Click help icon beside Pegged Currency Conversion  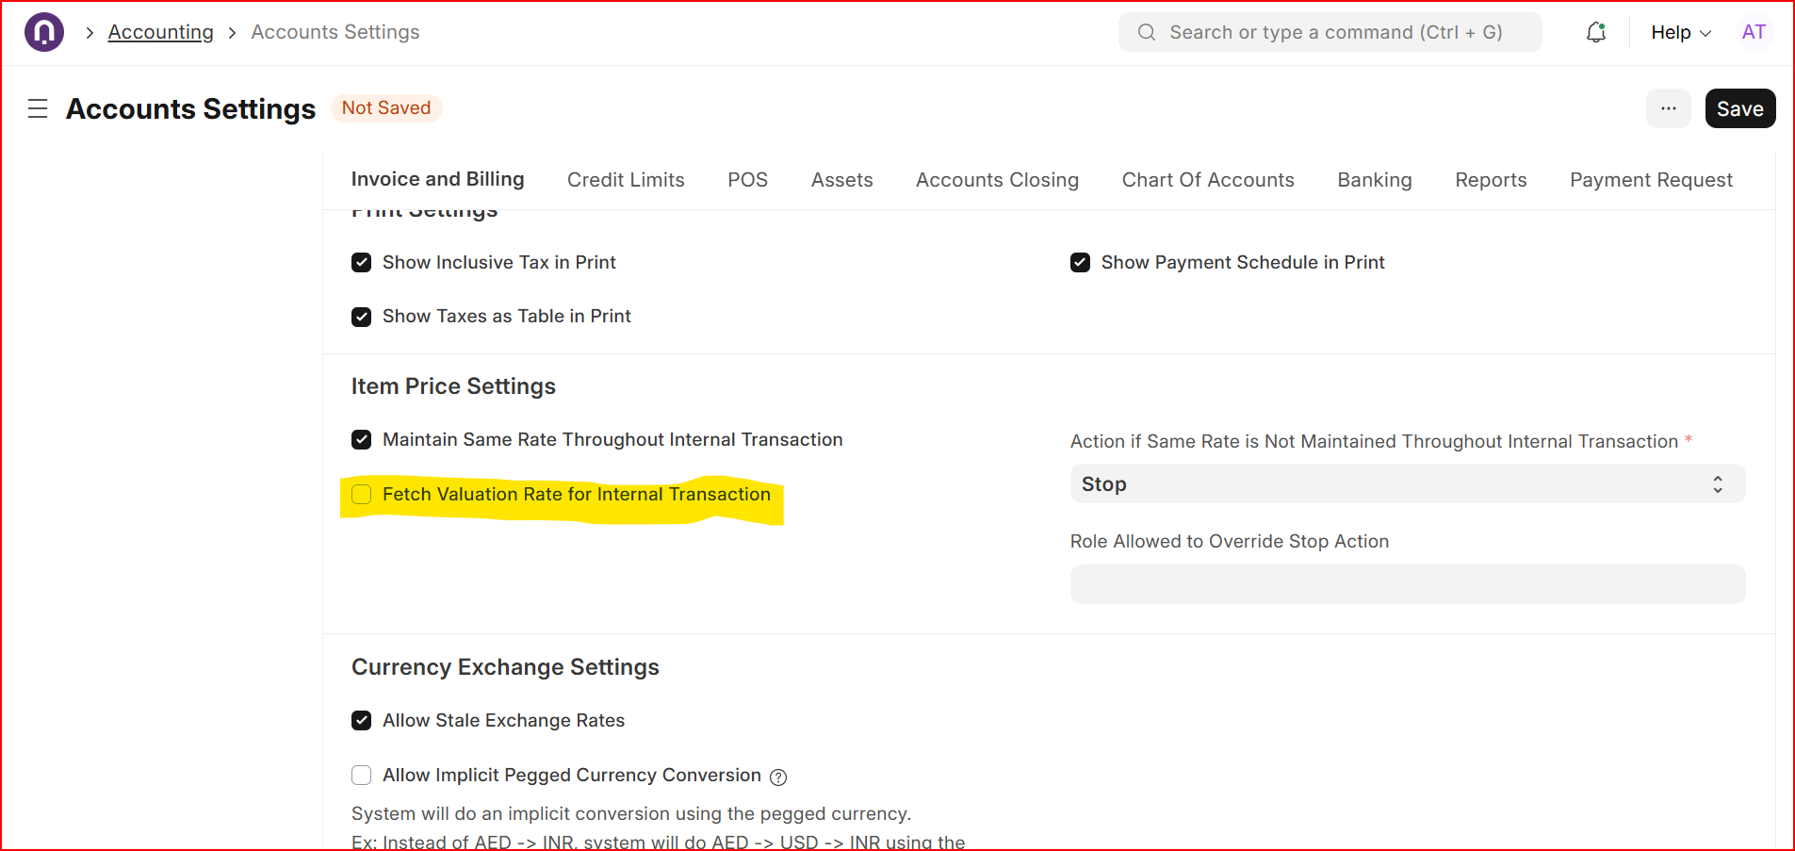(778, 777)
